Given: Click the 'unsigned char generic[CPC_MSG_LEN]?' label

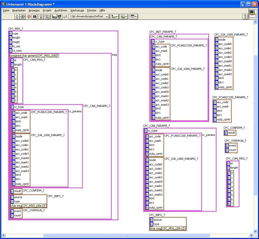Looking at the screenshot, I should (34, 56).
